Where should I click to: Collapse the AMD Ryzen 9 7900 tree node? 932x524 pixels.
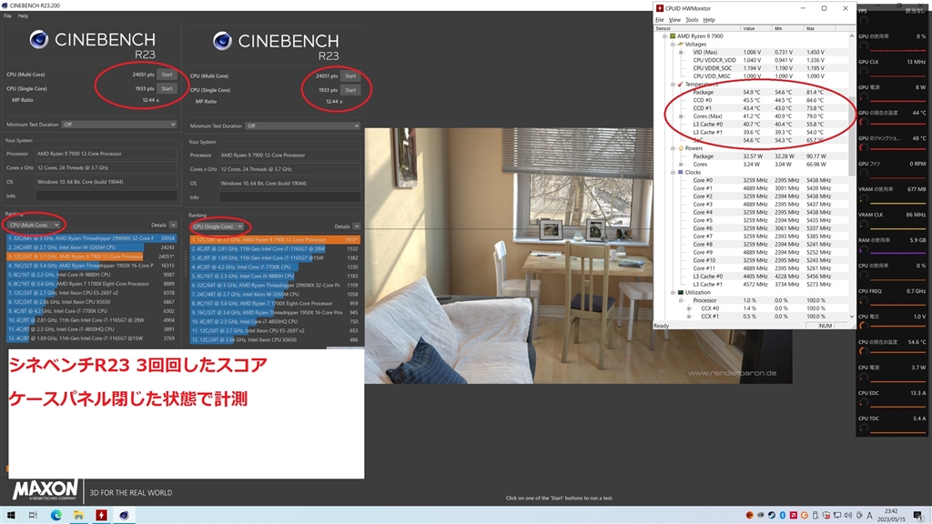point(665,36)
